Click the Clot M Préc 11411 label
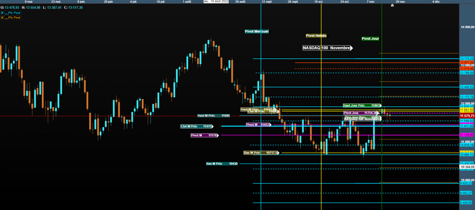 pyautogui.click(x=196, y=126)
